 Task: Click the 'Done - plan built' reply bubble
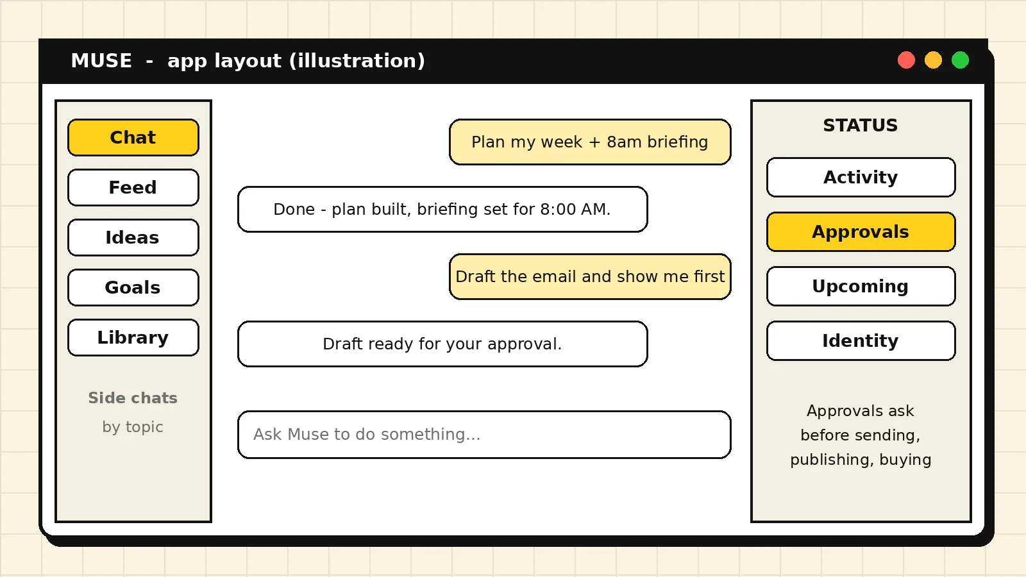(x=442, y=209)
